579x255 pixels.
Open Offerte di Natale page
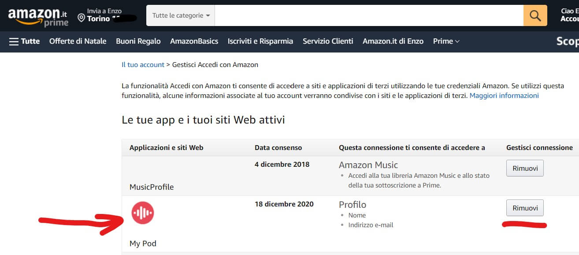(78, 41)
